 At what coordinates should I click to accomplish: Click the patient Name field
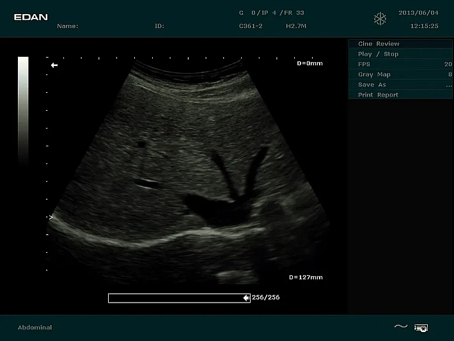[x=68, y=26]
